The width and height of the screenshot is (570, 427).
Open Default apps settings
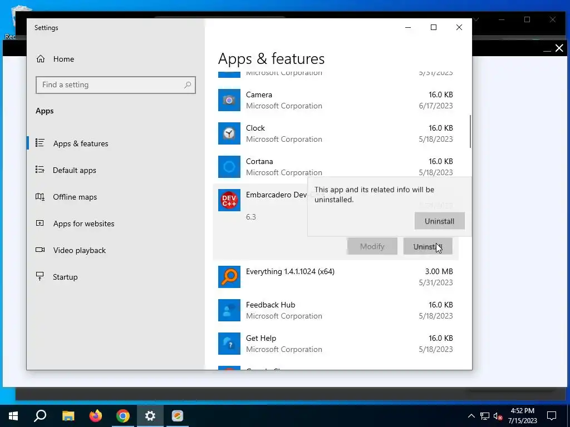coord(75,170)
